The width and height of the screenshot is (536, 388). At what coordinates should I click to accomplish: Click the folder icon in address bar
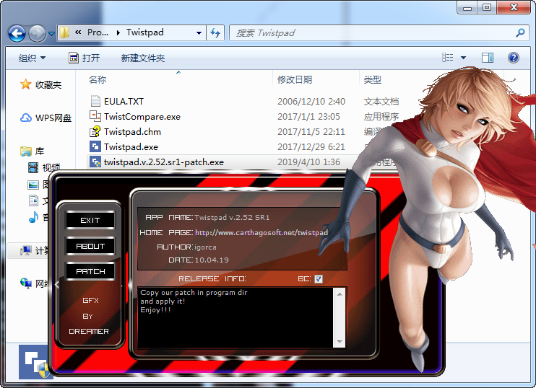(64, 32)
